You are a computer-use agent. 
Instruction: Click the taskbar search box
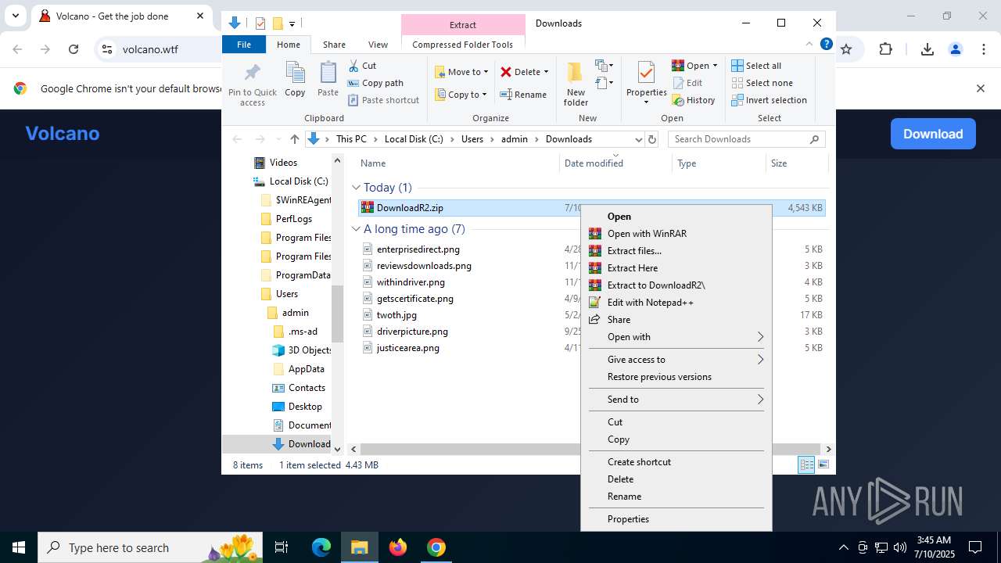(x=150, y=547)
